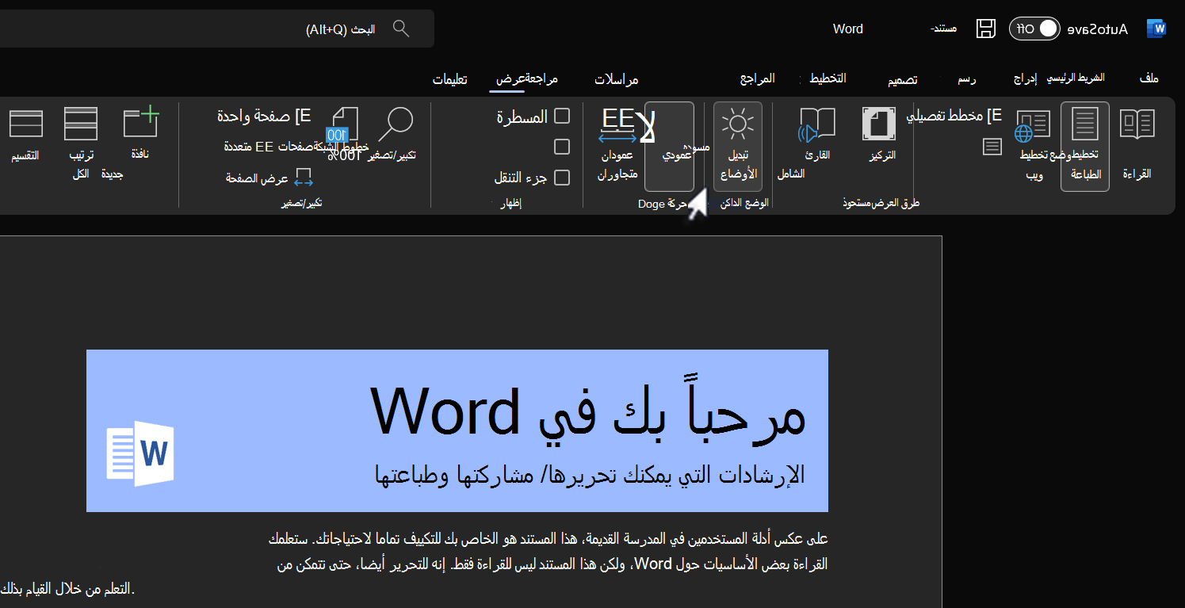
Task: Open the Help (تعليمات) tab
Action: (449, 79)
